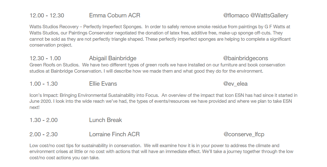Click the @ev_elea handle

(x=235, y=84)
